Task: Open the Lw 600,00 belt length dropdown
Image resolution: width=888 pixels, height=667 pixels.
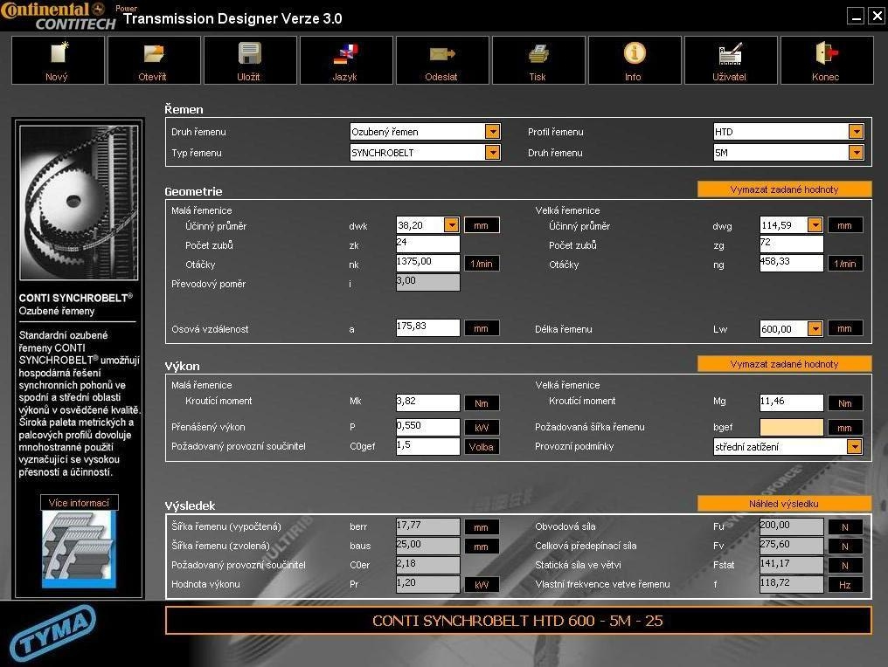Action: [x=815, y=328]
